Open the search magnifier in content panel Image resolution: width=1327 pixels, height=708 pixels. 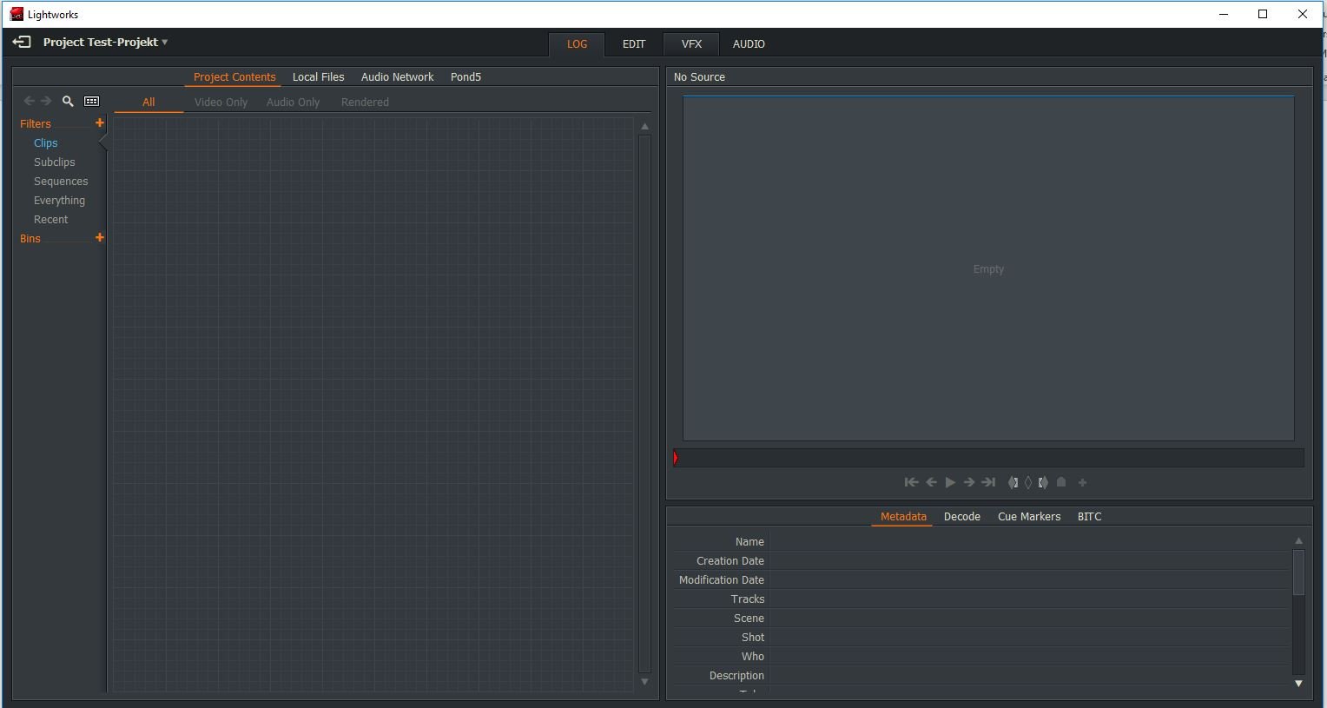pyautogui.click(x=68, y=102)
